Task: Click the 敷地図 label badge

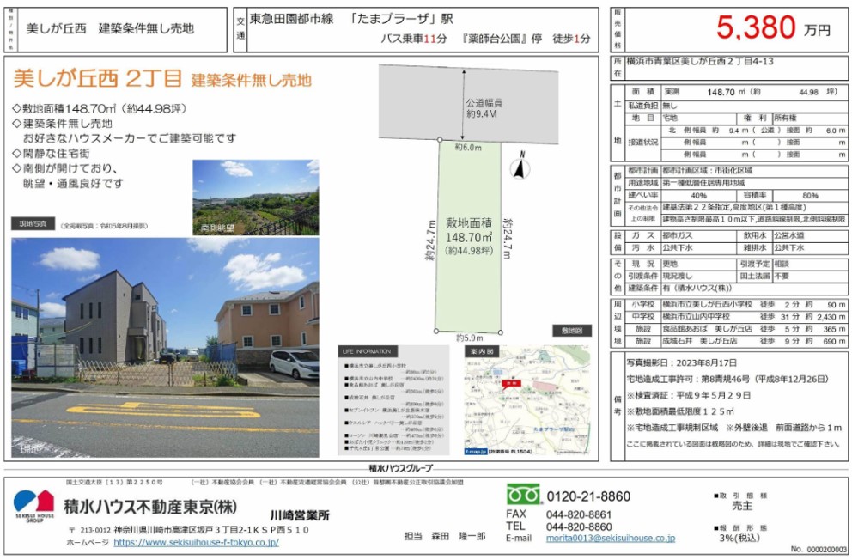Action: pyautogui.click(x=570, y=330)
